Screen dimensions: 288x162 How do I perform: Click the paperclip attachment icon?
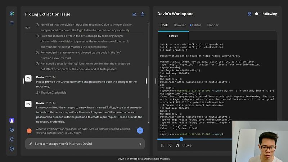click(x=31, y=144)
